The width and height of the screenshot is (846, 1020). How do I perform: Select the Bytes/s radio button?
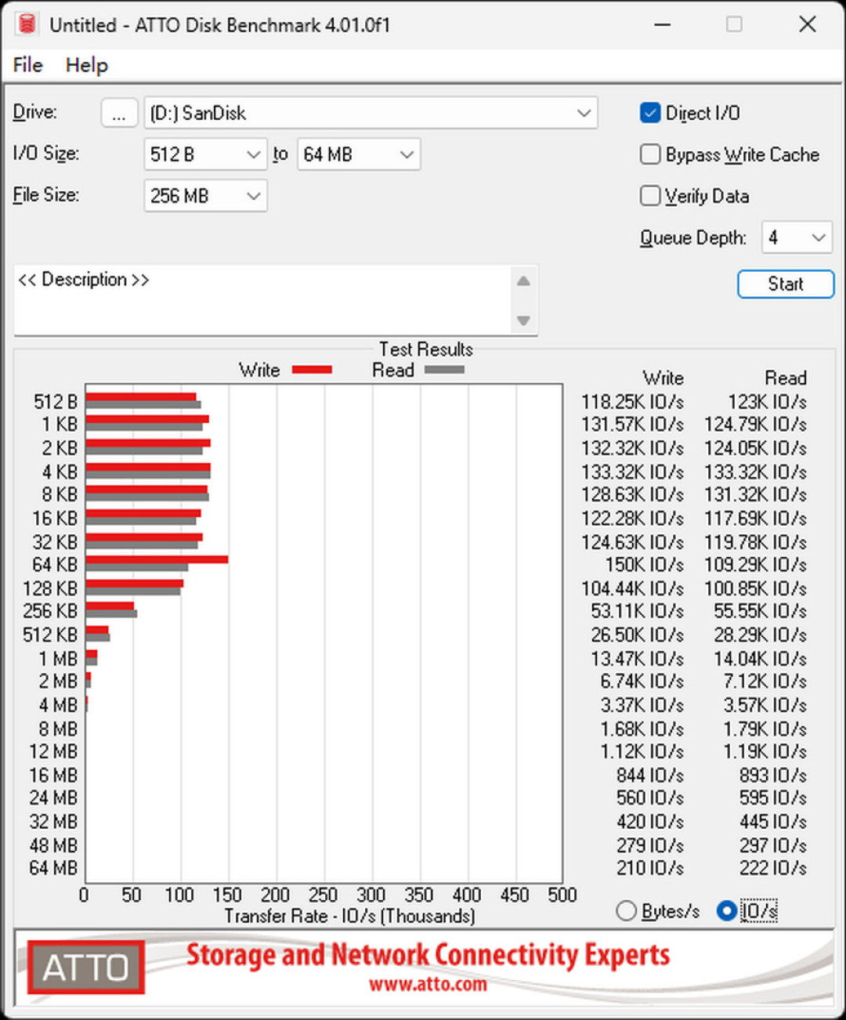(x=626, y=910)
